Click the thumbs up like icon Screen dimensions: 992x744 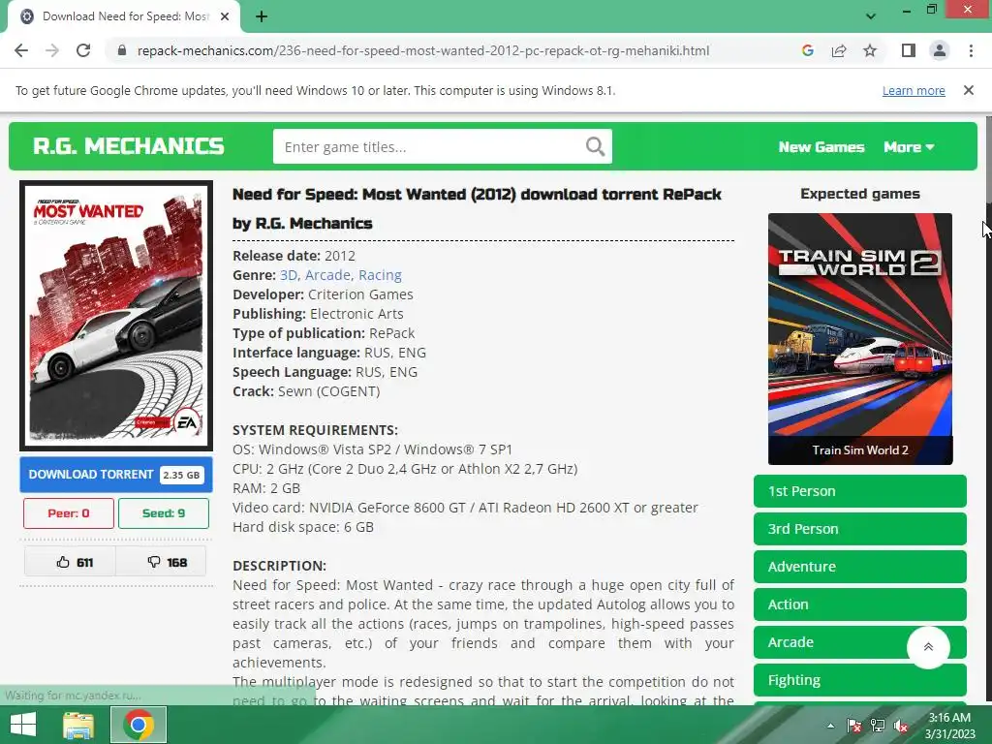click(x=63, y=562)
